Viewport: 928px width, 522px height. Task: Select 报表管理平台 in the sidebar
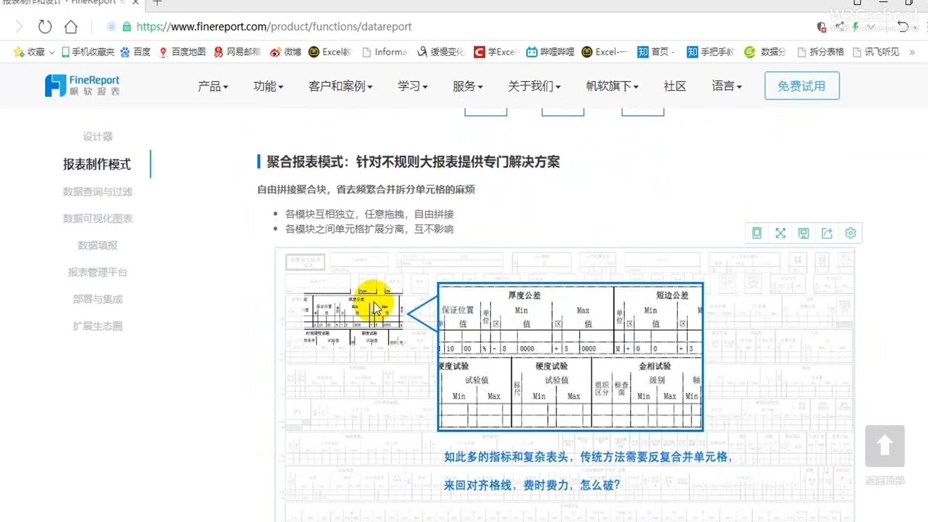(x=98, y=273)
